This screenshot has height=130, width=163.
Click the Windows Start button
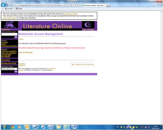[4, 127]
